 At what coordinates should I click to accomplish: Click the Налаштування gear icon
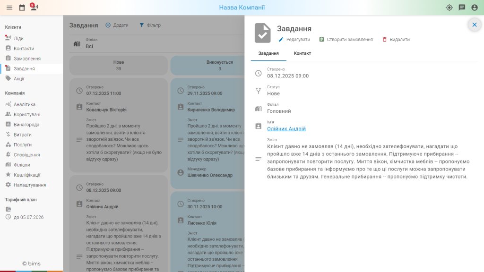(8, 185)
